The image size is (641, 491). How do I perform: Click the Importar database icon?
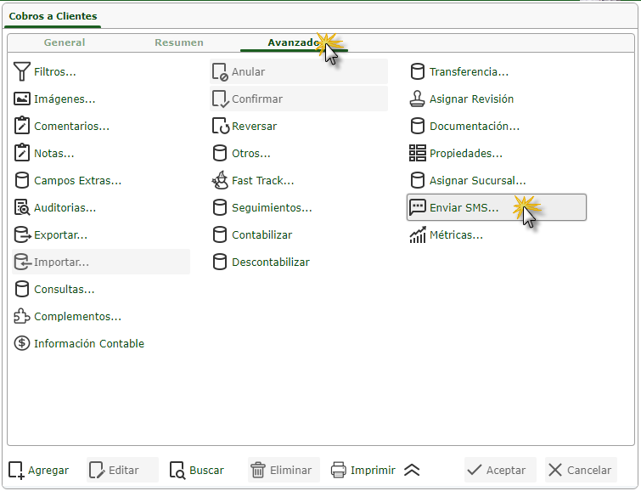click(x=22, y=262)
